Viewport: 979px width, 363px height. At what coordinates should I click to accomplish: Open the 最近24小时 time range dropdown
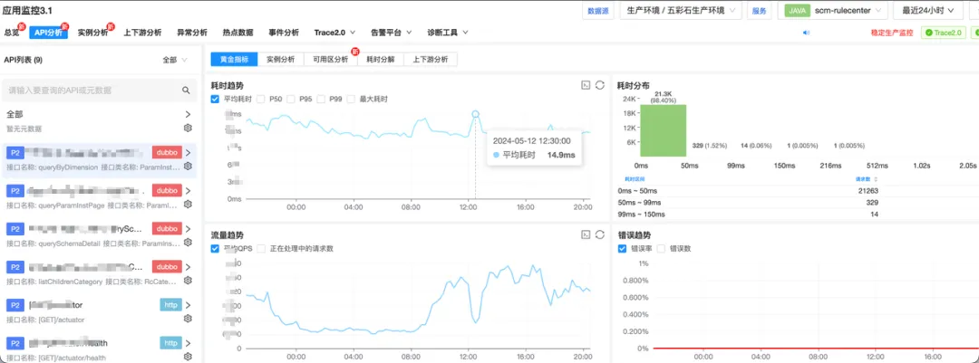(928, 11)
